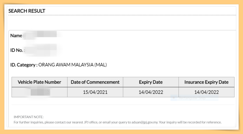Viewport: 243px width, 134px height.
Task: Click the Name field label
Action: tap(17, 36)
